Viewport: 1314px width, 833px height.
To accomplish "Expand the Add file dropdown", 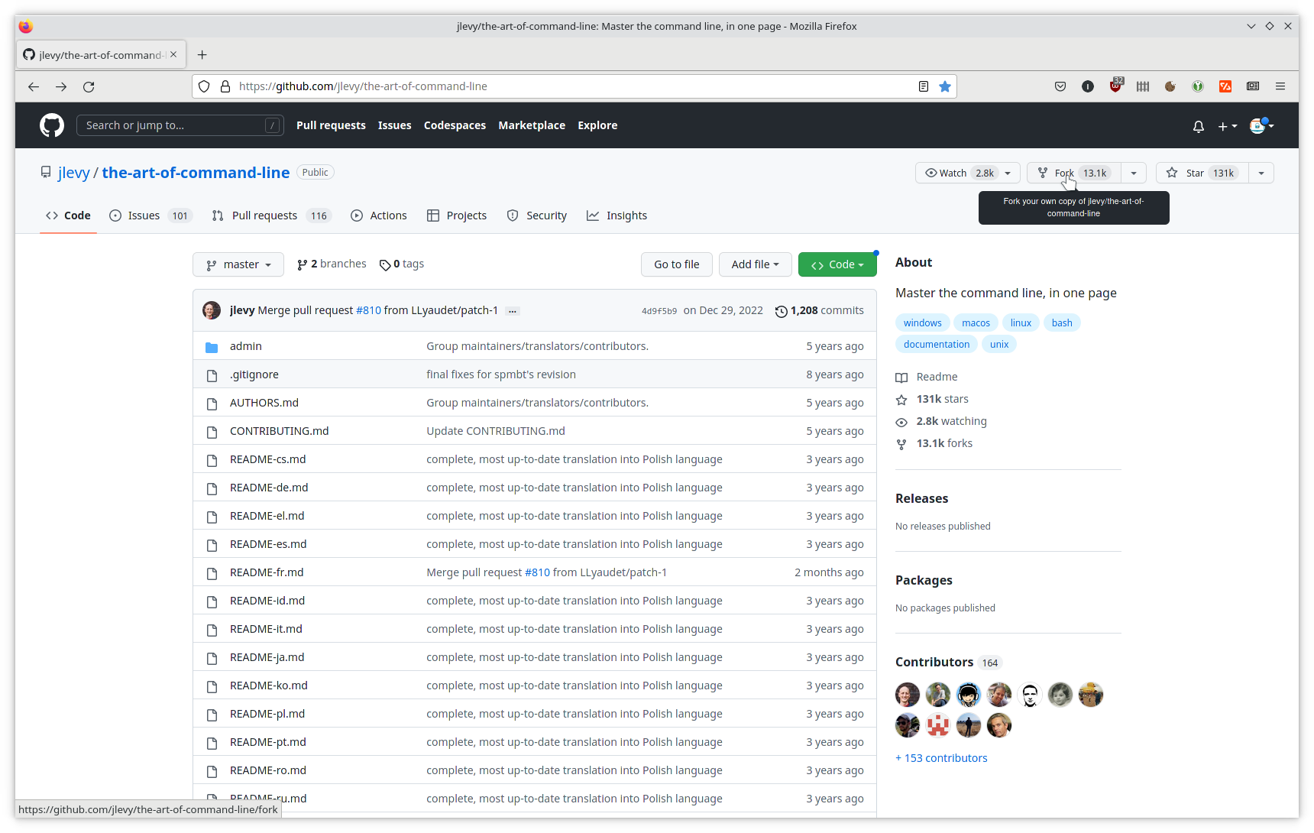I will pos(755,264).
